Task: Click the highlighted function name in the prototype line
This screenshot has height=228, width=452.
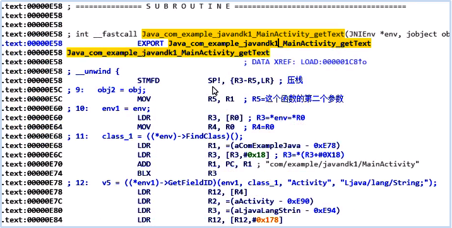Action: coord(243,34)
